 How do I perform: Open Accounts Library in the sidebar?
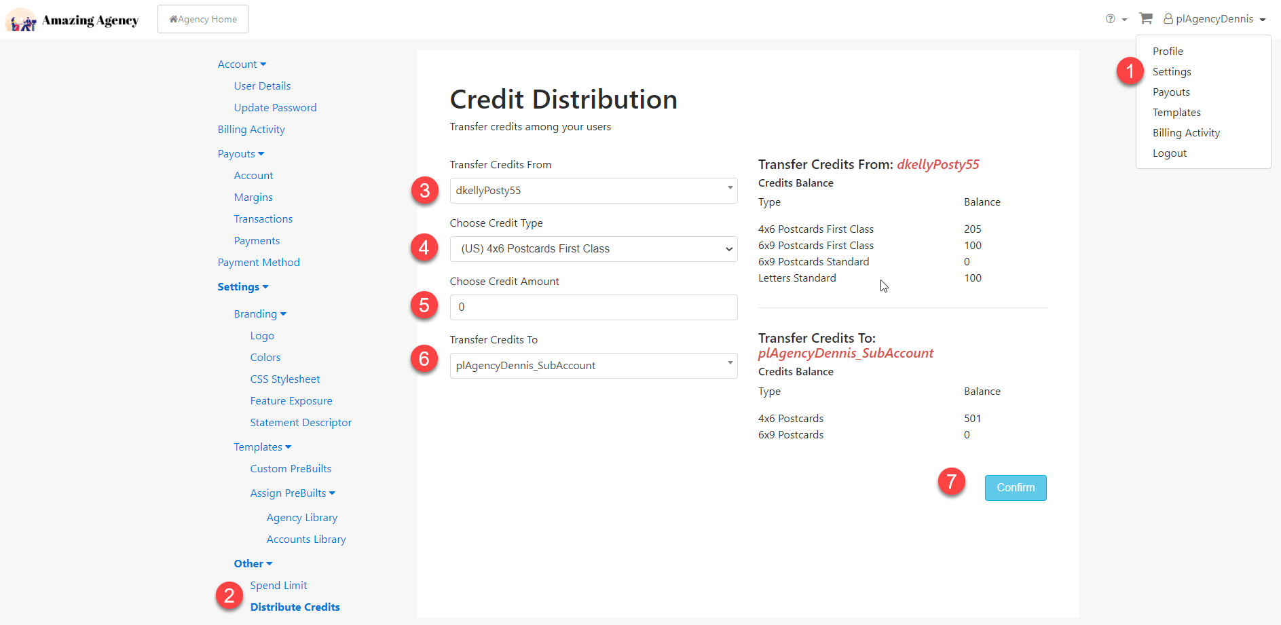(x=306, y=539)
